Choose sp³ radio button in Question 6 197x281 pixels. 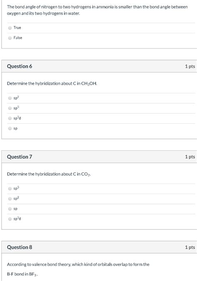pos(10,108)
